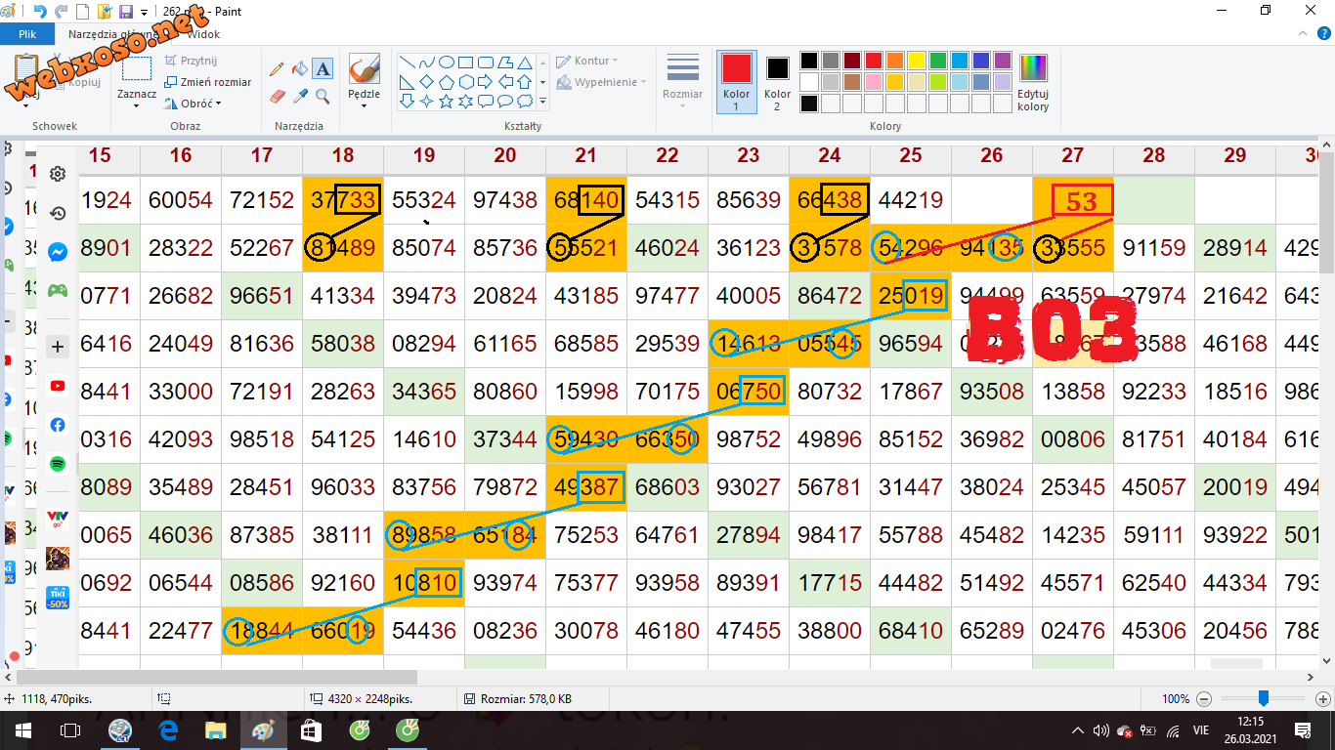
Task: Click the Edytuj kolory button
Action: click(x=1033, y=82)
